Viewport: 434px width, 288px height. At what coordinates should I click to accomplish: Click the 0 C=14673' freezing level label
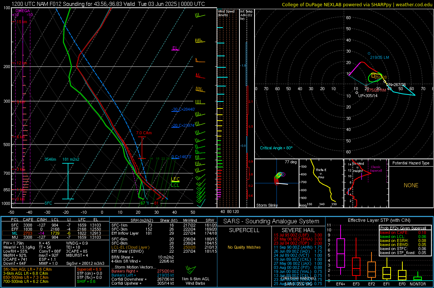(x=181, y=157)
